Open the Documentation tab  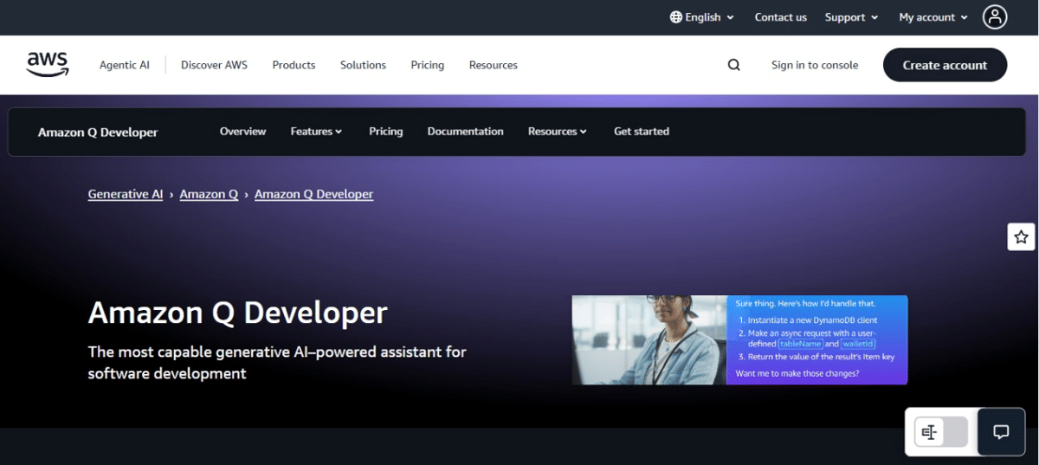point(465,132)
